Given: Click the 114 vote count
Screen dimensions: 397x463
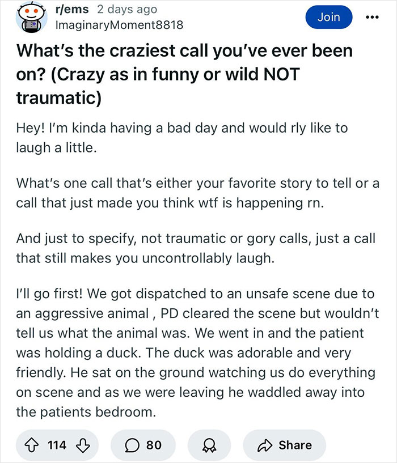Looking at the screenshot, I should click(56, 445).
